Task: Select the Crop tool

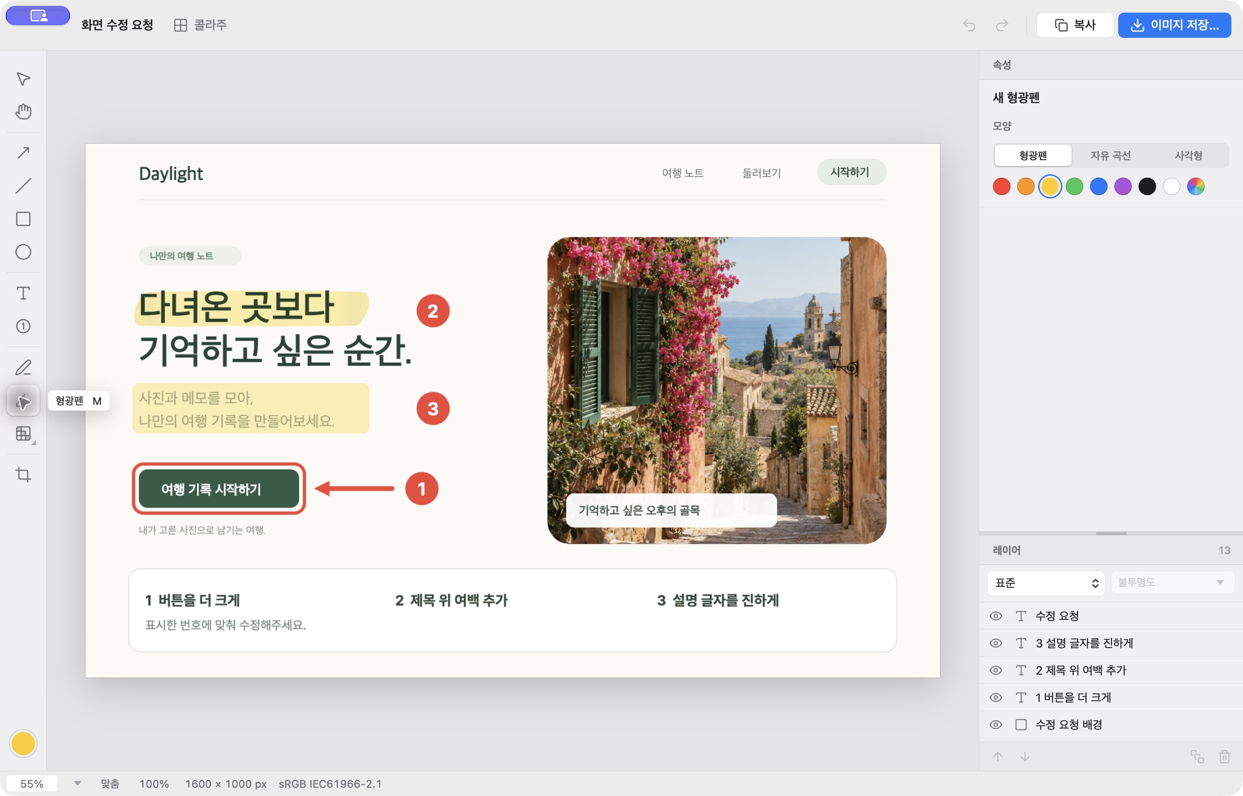Action: tap(23, 475)
